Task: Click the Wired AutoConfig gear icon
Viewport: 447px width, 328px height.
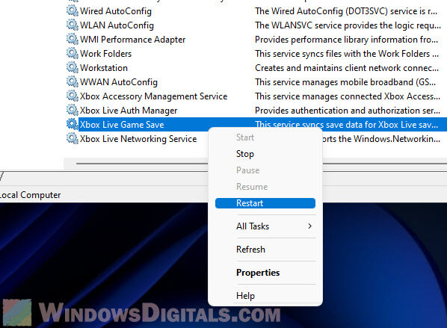Action: click(x=73, y=10)
